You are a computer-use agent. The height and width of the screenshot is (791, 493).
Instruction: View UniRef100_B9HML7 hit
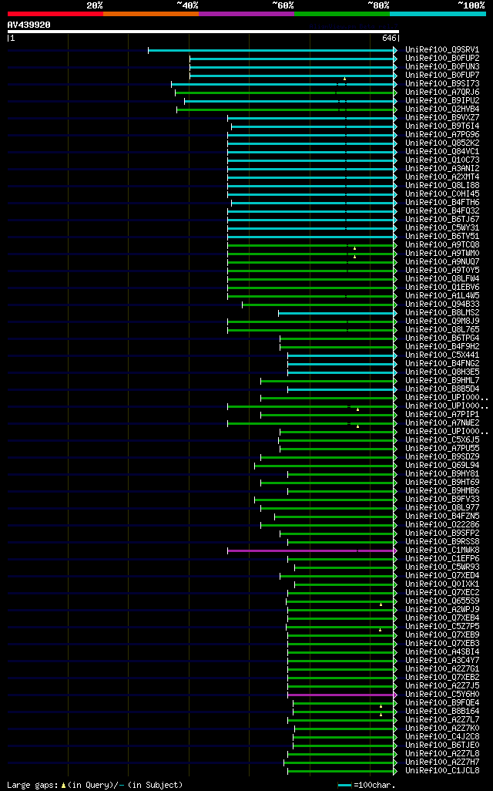(442, 381)
